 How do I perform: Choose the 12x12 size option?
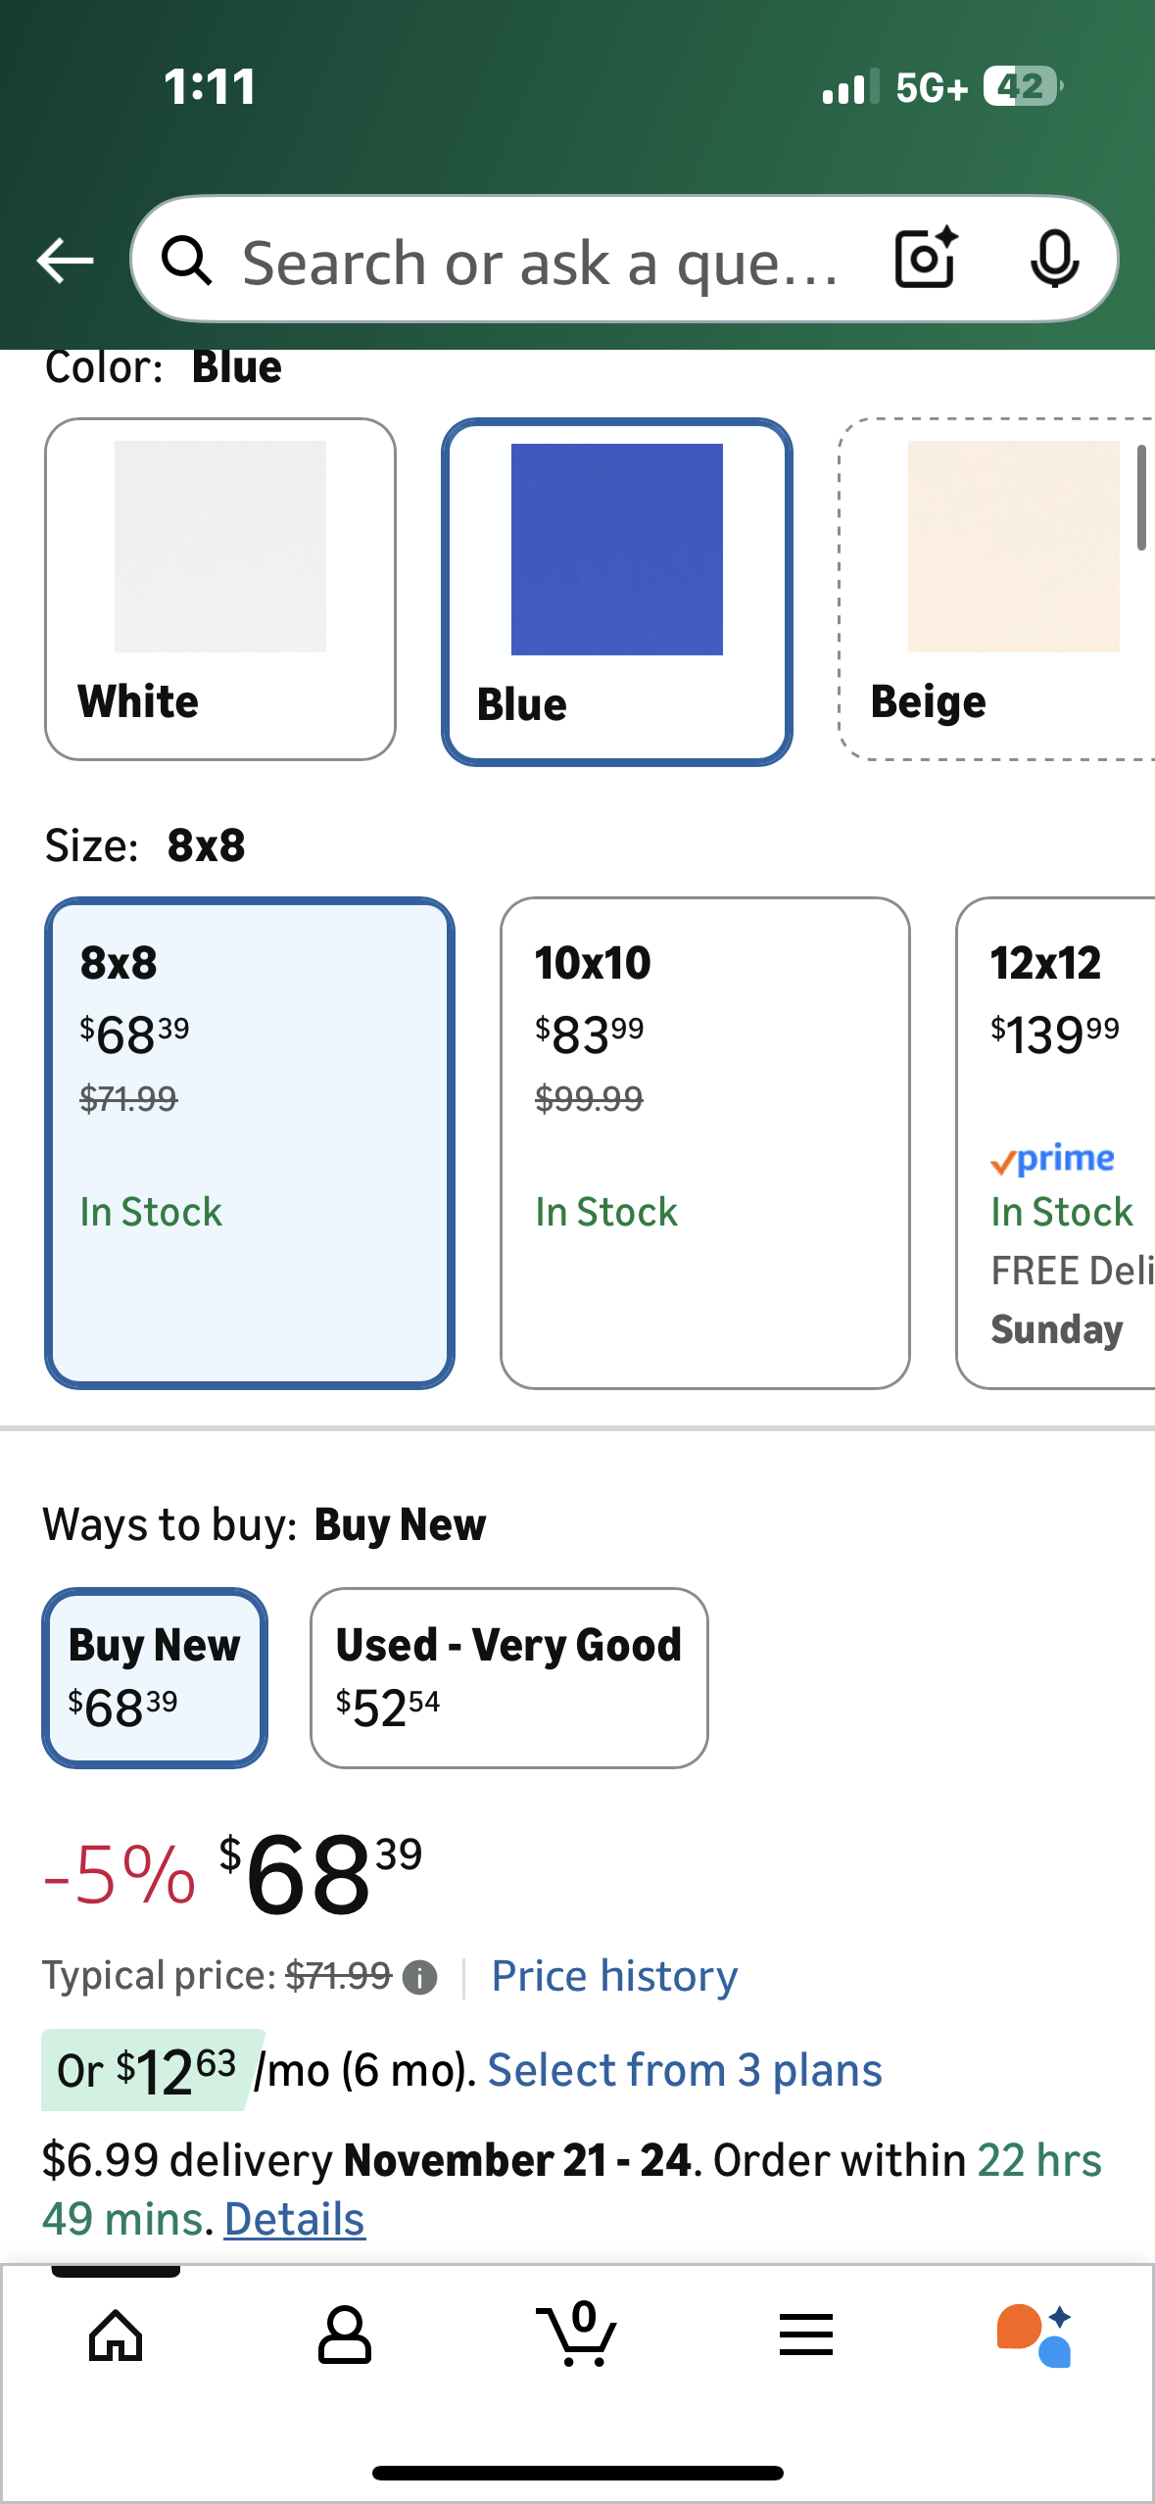[1056, 1142]
